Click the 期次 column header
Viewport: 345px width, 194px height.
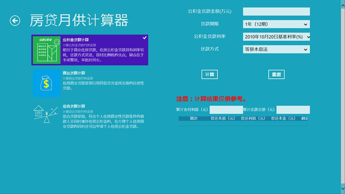pyautogui.click(x=194, y=118)
